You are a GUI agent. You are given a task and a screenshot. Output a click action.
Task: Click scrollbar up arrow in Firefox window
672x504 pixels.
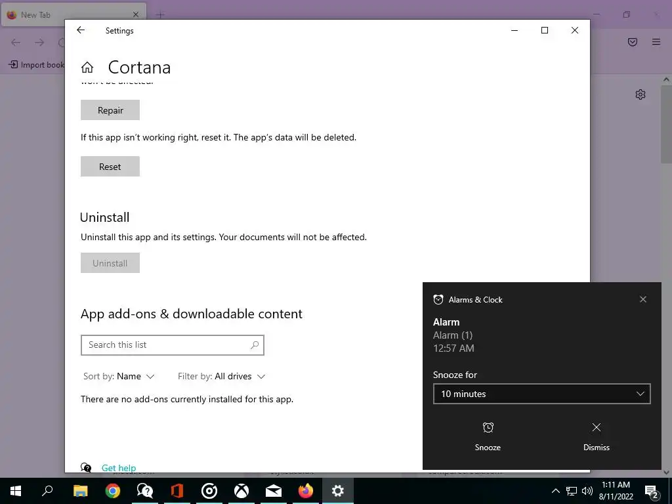pos(666,79)
